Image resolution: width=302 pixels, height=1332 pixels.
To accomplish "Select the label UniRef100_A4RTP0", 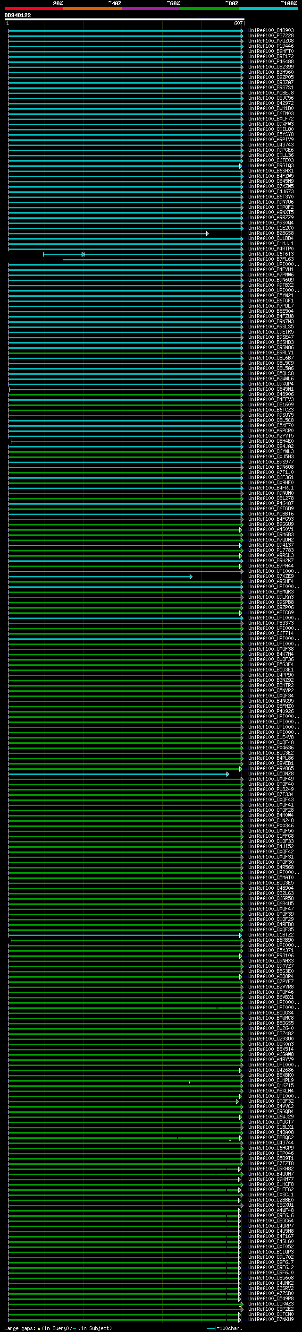I will tap(270, 249).
